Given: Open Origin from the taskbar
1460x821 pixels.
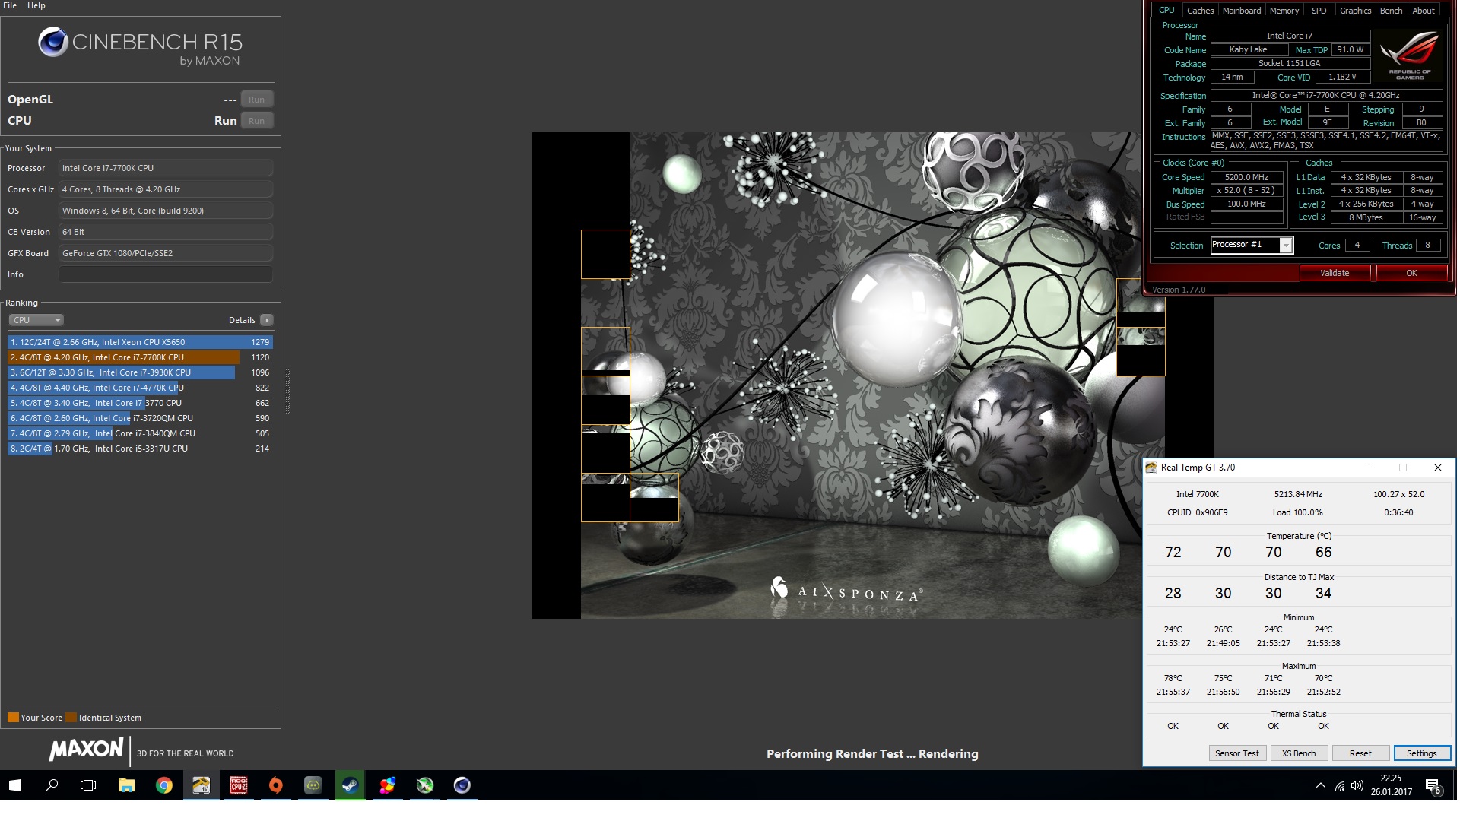Looking at the screenshot, I should [275, 785].
